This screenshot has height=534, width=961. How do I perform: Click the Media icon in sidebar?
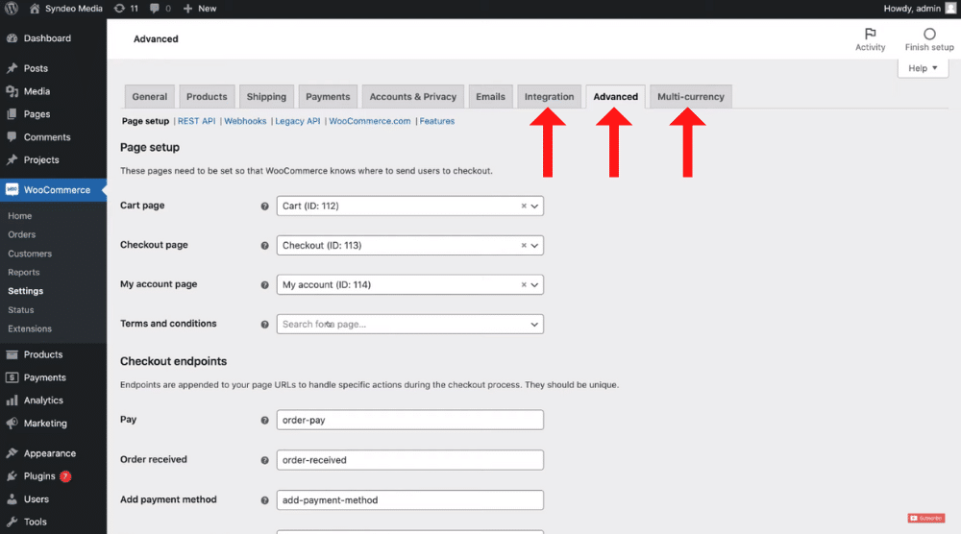12,91
